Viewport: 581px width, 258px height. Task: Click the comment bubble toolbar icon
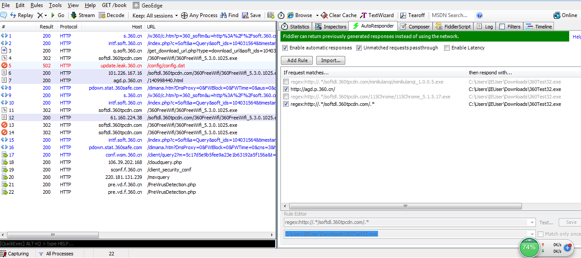click(3, 15)
